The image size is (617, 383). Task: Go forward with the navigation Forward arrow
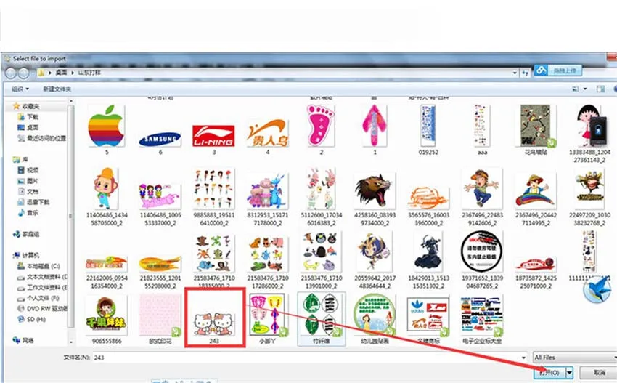24,73
